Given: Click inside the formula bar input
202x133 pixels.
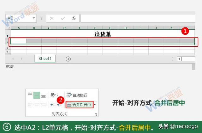Looking at the screenshot, I should 138,18.
